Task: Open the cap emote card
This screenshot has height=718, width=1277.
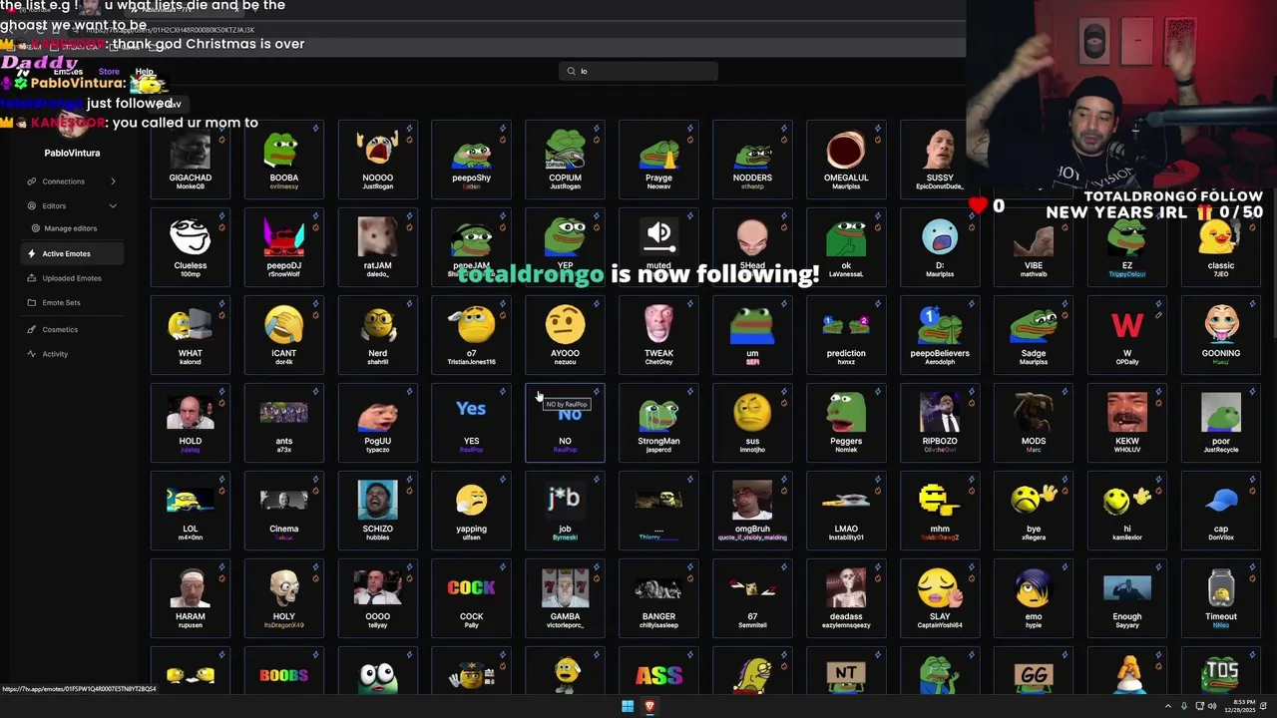Action: pyautogui.click(x=1222, y=509)
